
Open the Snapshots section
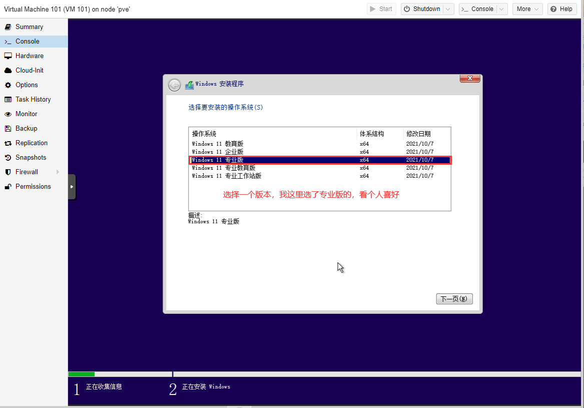(x=34, y=158)
